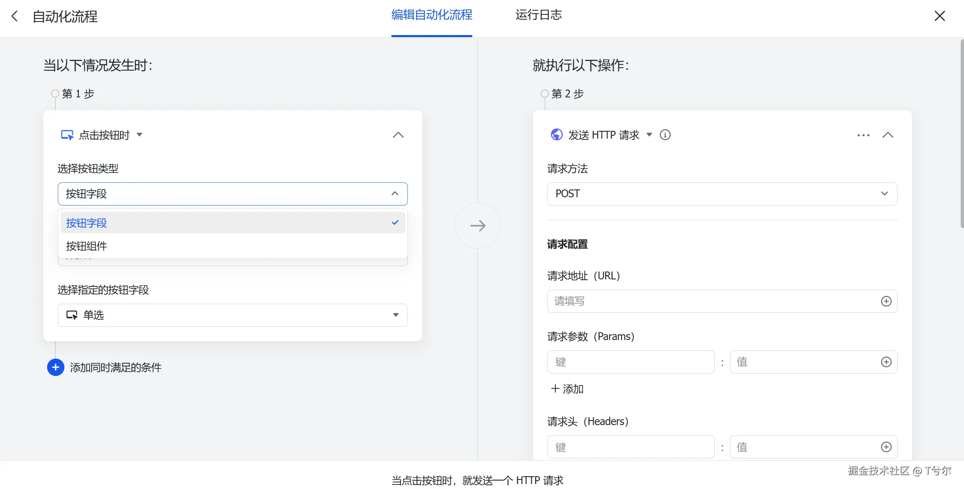Collapse the 点击按钮时 trigger card
The image size is (964, 489).
398,135
